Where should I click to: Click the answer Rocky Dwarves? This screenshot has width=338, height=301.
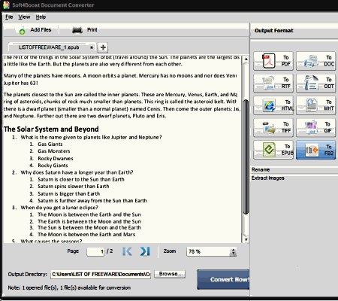(56, 159)
